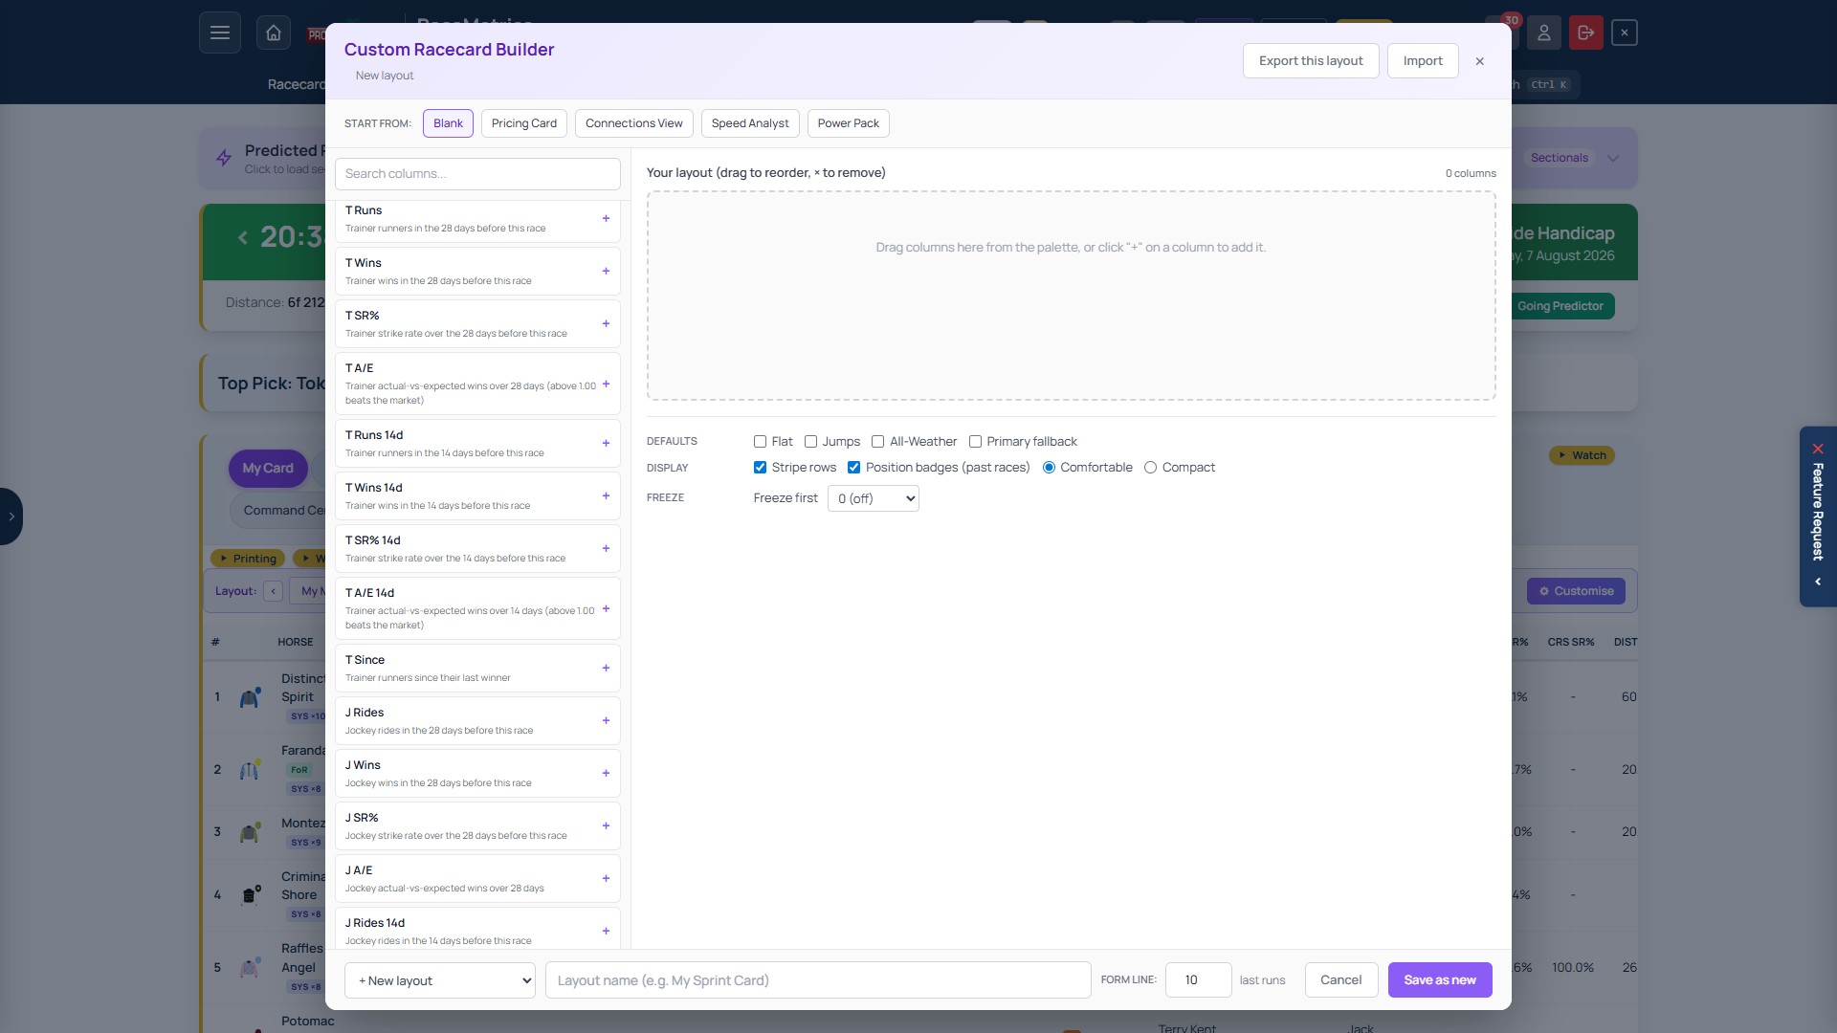Open the Freeze first dropdown
The image size is (1837, 1033).
coord(874,498)
